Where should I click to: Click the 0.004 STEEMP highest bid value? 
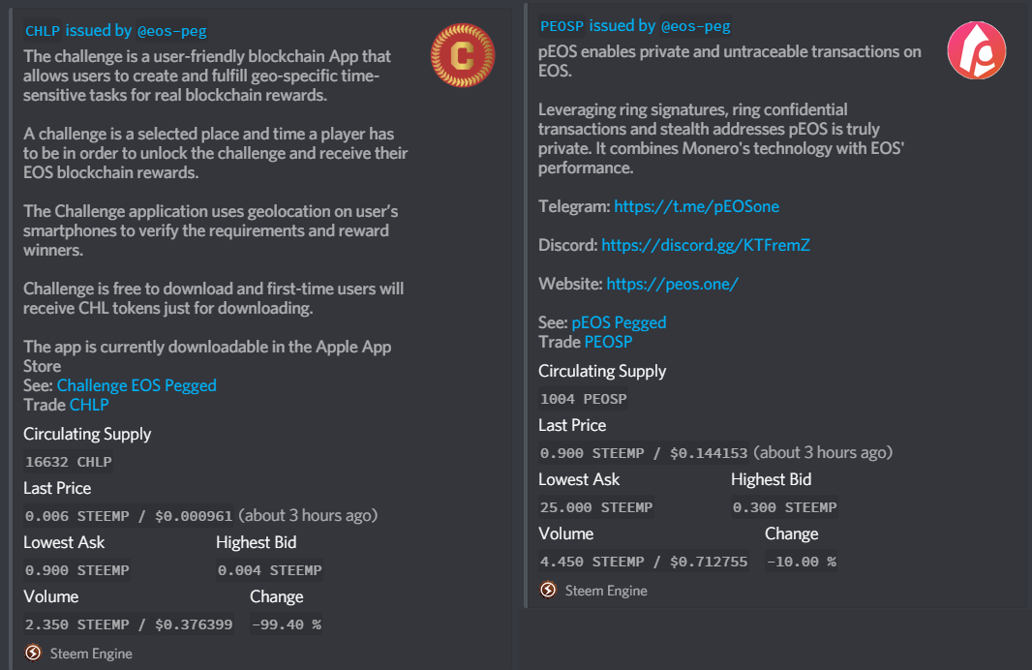coord(270,570)
